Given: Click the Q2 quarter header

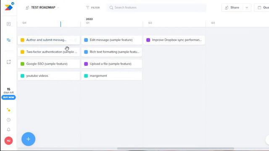Looking at the screenshot, I should tap(150, 23).
